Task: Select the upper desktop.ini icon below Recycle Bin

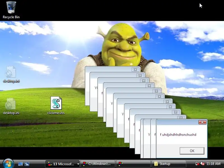Action: tap(11, 74)
